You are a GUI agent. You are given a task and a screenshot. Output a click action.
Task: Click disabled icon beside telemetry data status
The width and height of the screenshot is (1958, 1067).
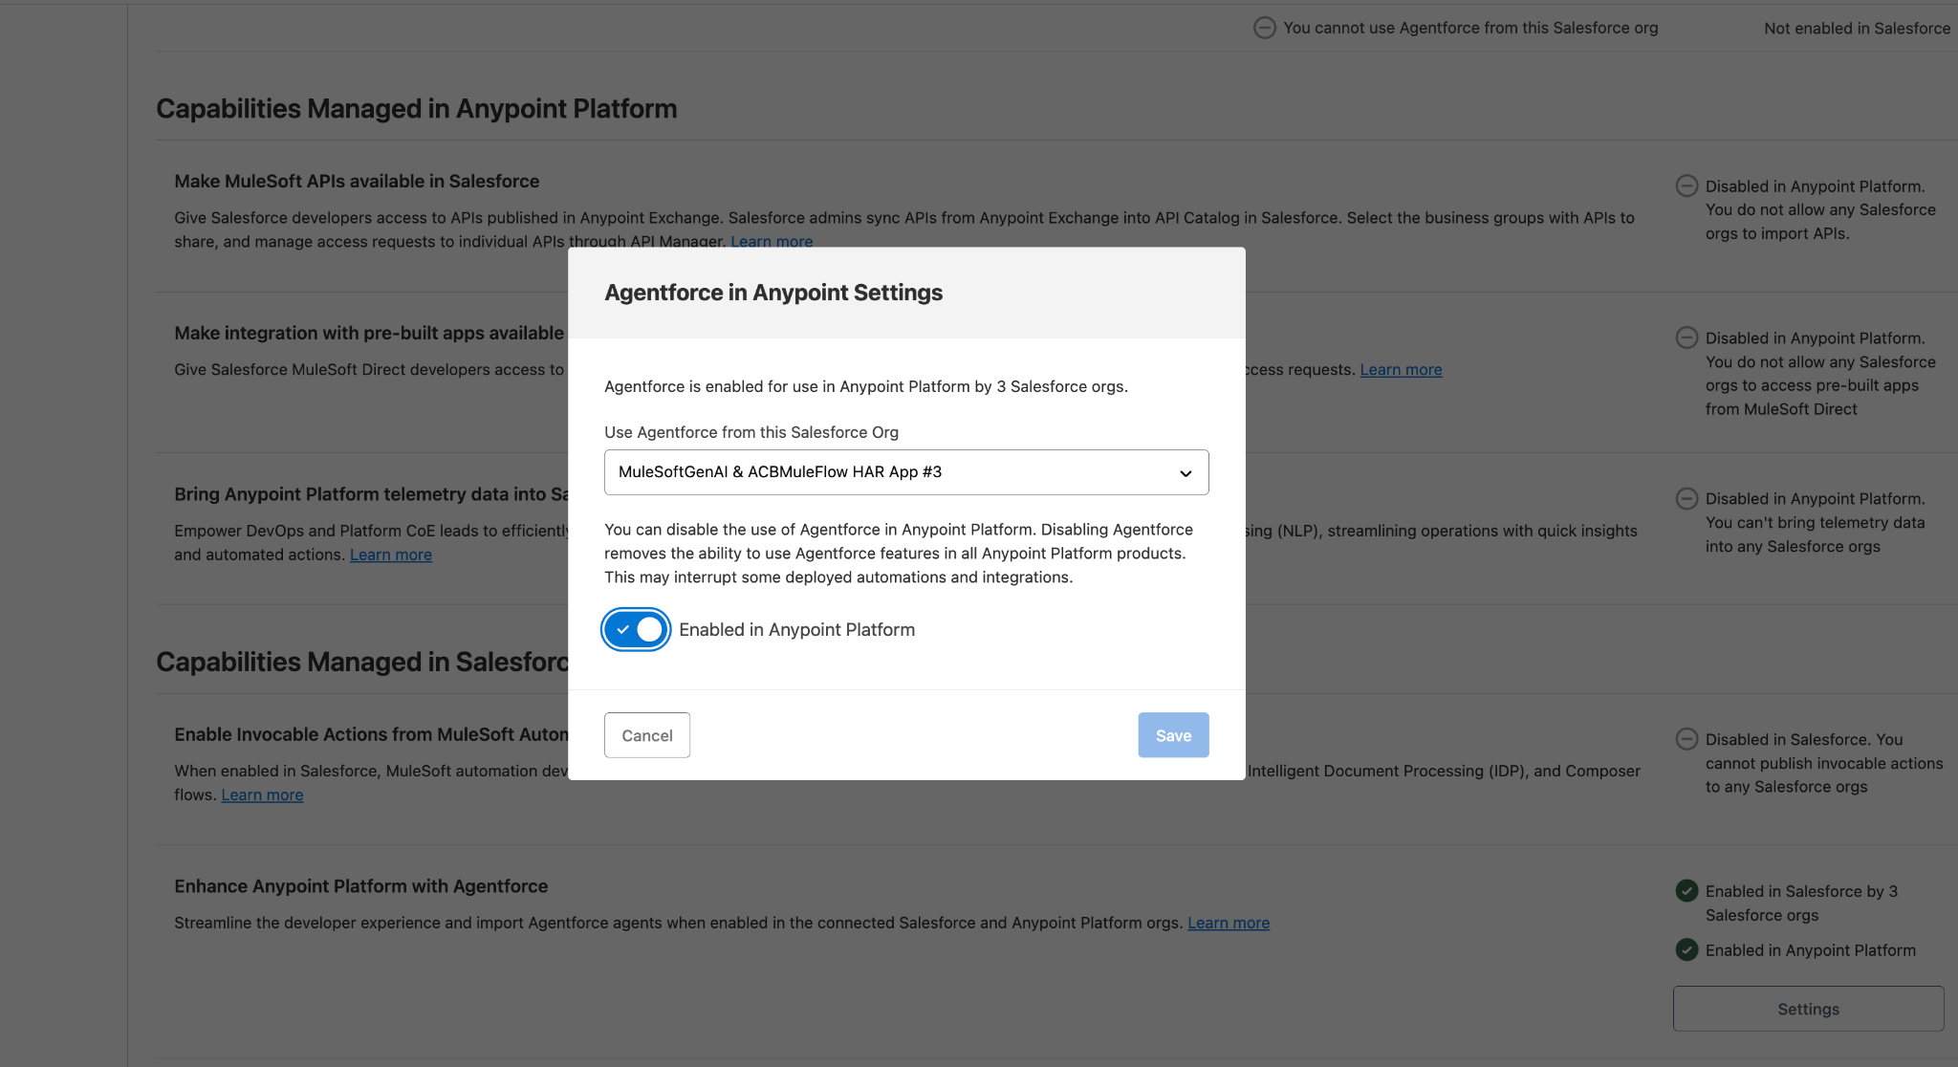coord(1687,498)
